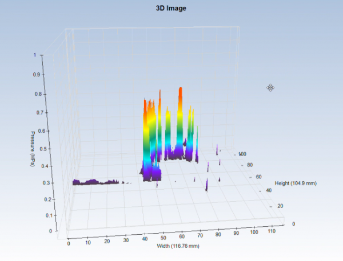The image size is (343, 261).
Task: Click the 90 tick on the width axis
Action: (x=236, y=233)
